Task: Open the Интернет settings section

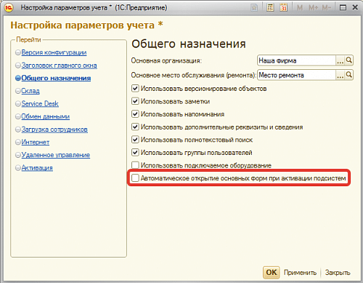Action: (36, 142)
